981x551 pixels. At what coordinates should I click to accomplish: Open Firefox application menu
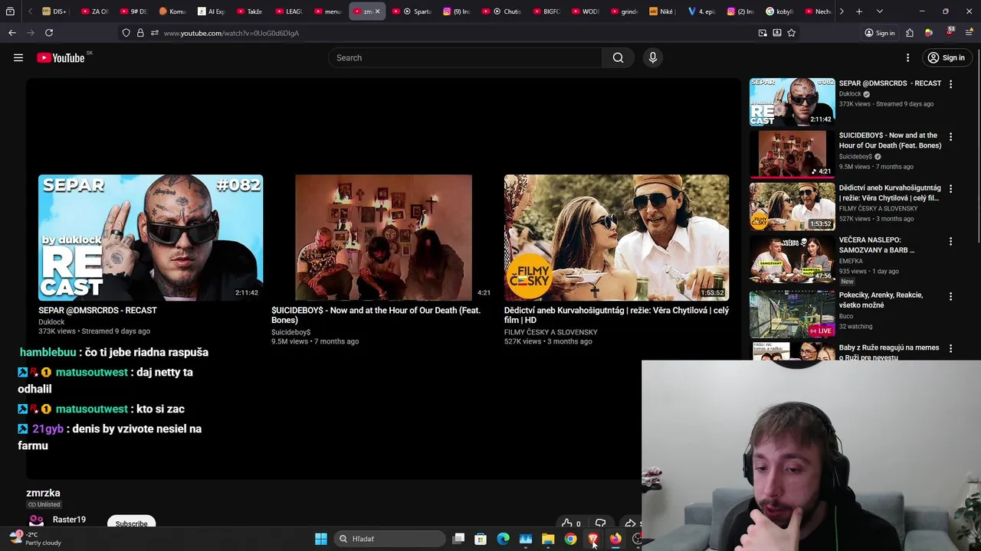click(x=970, y=33)
